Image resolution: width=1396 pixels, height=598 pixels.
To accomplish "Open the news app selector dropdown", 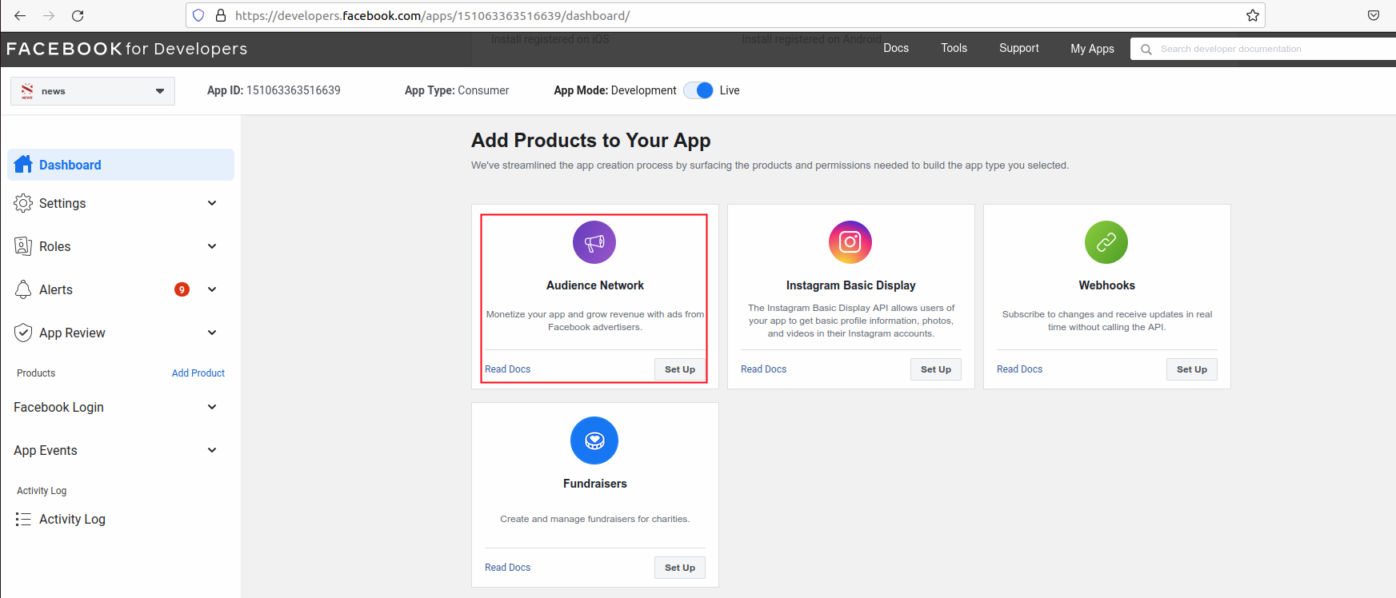I will pos(93,91).
